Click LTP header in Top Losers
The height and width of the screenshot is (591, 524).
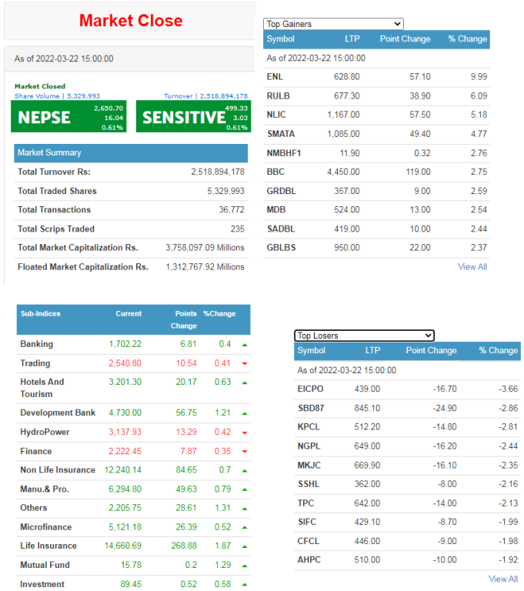tap(372, 351)
